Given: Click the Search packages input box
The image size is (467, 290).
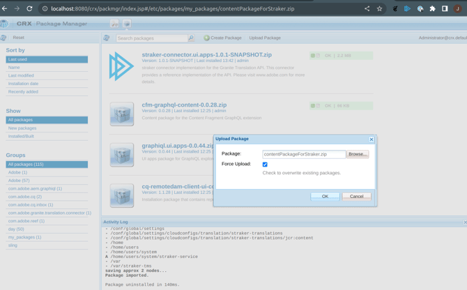Looking at the screenshot, I should tap(152, 38).
